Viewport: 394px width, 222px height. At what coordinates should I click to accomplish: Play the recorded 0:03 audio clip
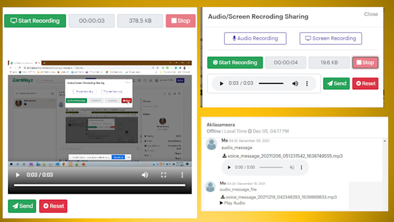[x=221, y=83]
